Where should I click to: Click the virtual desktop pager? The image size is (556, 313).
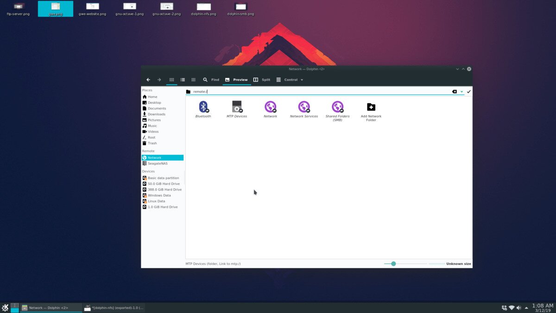click(x=15, y=307)
